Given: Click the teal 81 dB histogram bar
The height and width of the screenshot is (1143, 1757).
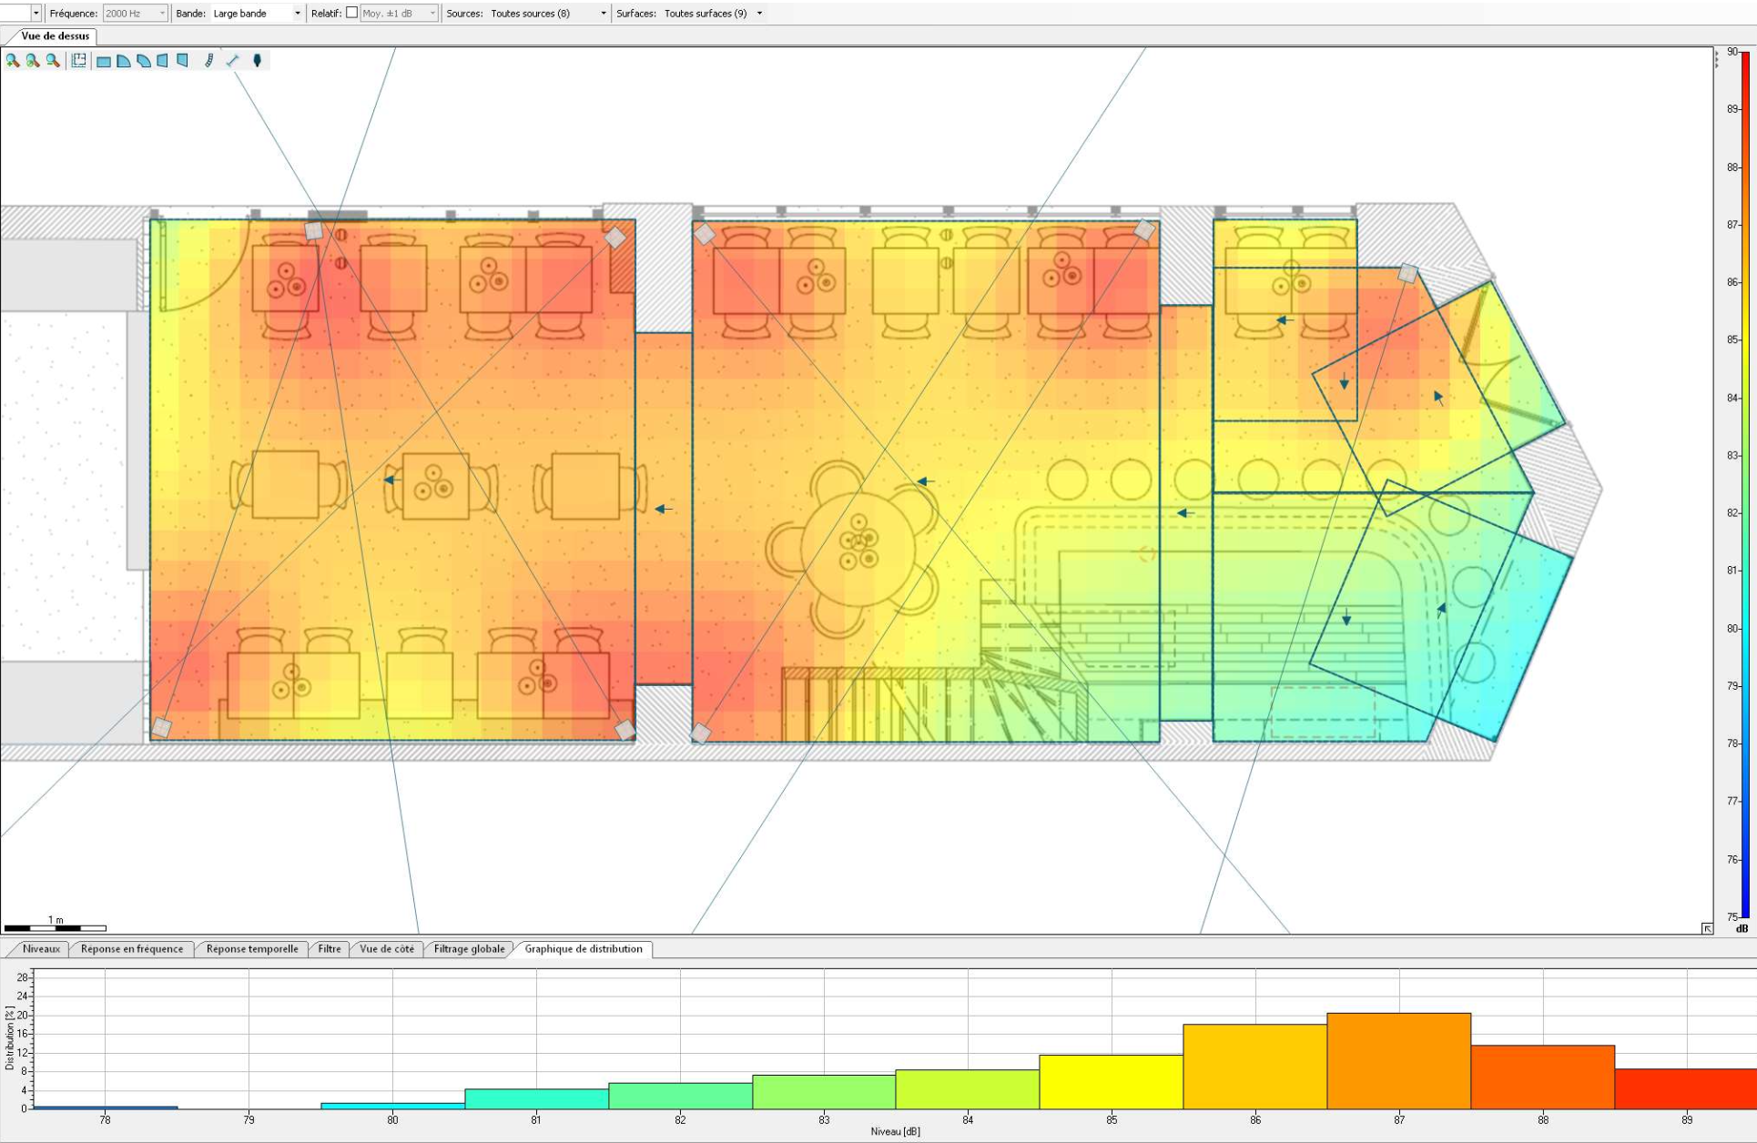Looking at the screenshot, I should click(536, 1099).
